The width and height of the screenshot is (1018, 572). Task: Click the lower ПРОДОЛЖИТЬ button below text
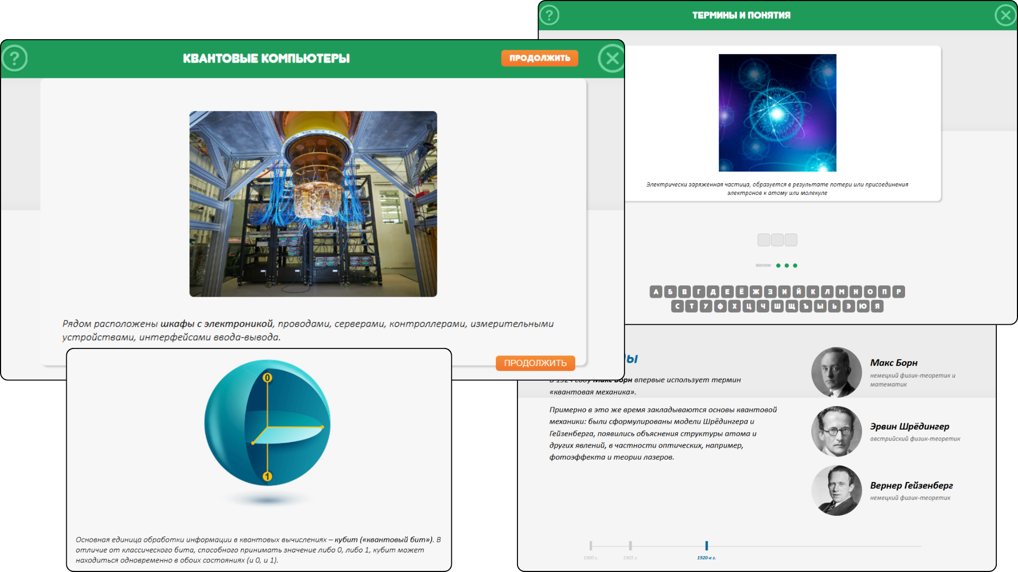tap(535, 363)
